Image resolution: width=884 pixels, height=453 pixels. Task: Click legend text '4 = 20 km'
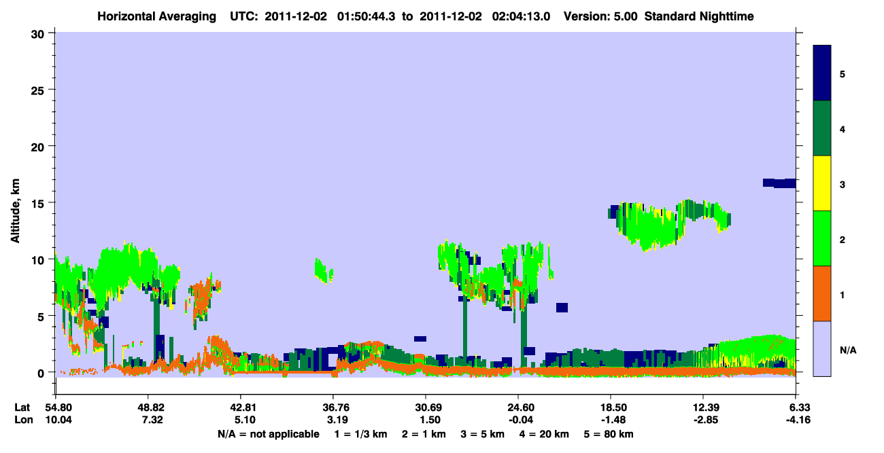[545, 434]
